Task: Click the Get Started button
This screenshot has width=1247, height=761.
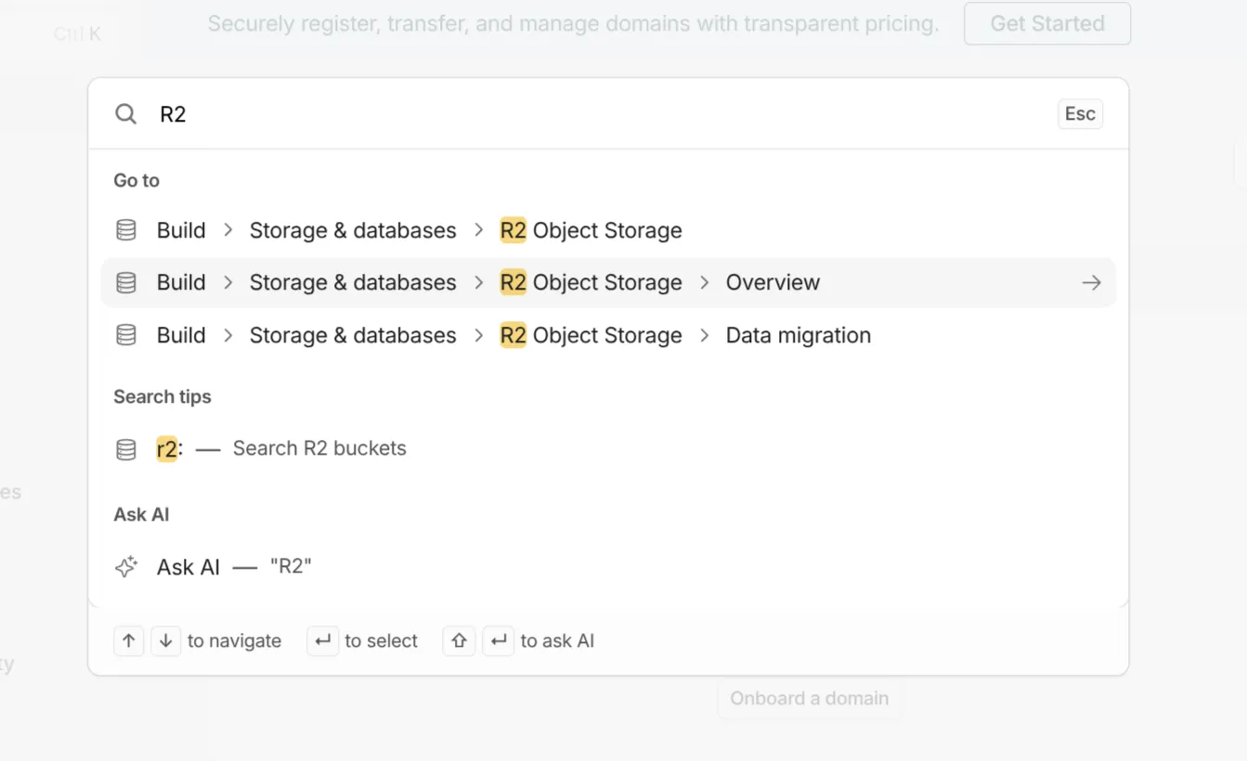Action: 1046,23
